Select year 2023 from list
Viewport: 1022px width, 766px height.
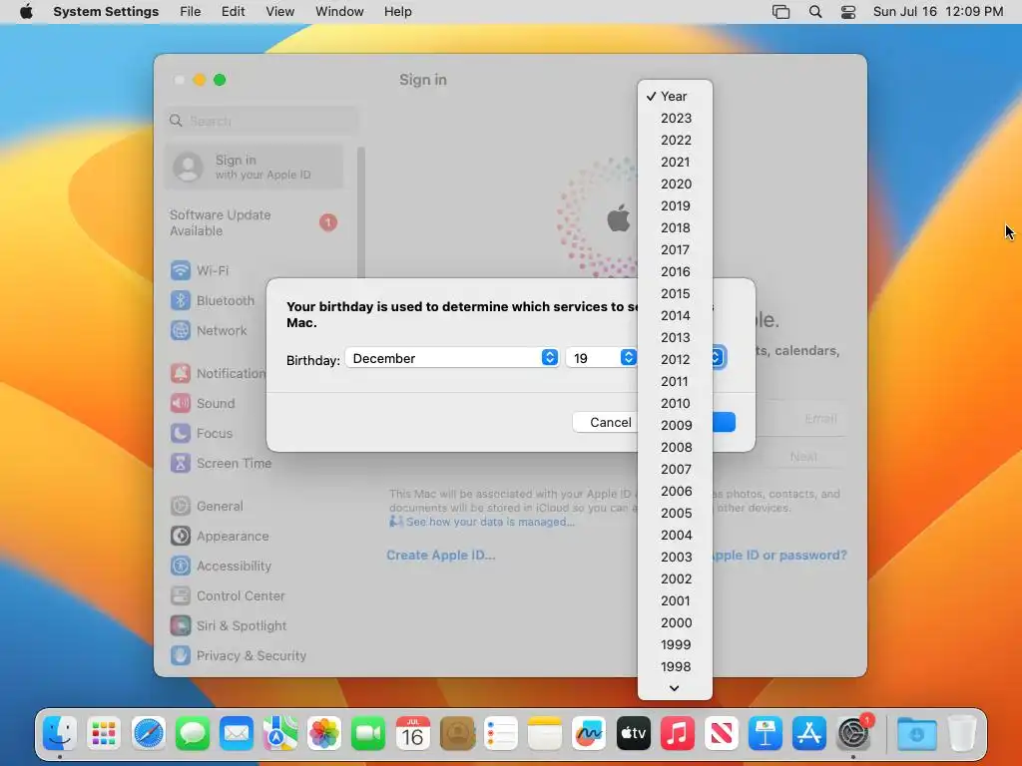coord(676,118)
